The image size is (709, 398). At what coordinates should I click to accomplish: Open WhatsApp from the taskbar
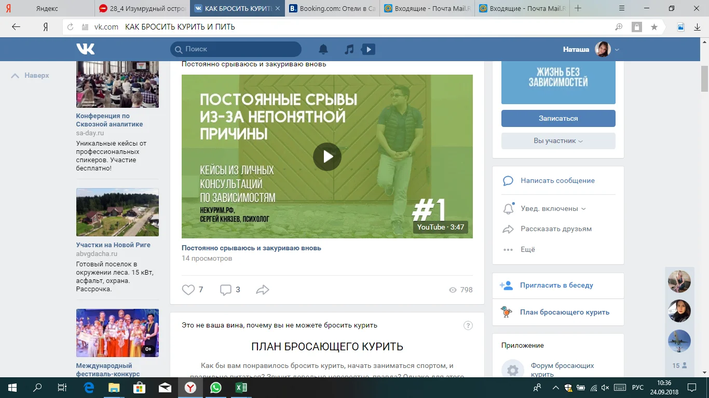215,387
